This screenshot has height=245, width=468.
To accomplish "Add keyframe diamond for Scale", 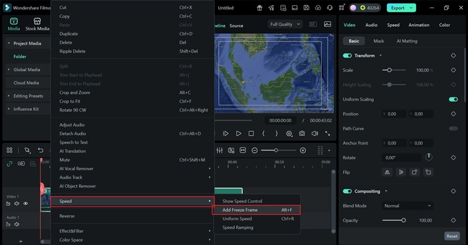I will click(453, 70).
